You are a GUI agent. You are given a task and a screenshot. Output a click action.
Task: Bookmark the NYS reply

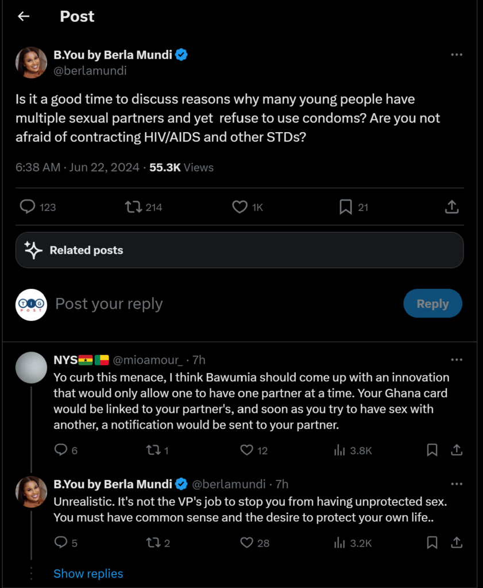pos(432,450)
